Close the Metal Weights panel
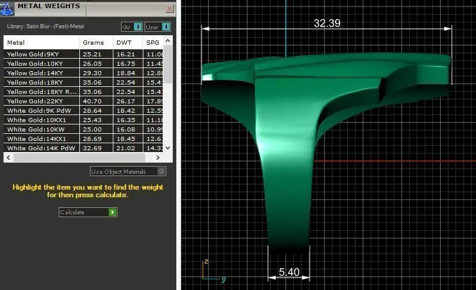The width and height of the screenshot is (476, 290). coord(169,8)
